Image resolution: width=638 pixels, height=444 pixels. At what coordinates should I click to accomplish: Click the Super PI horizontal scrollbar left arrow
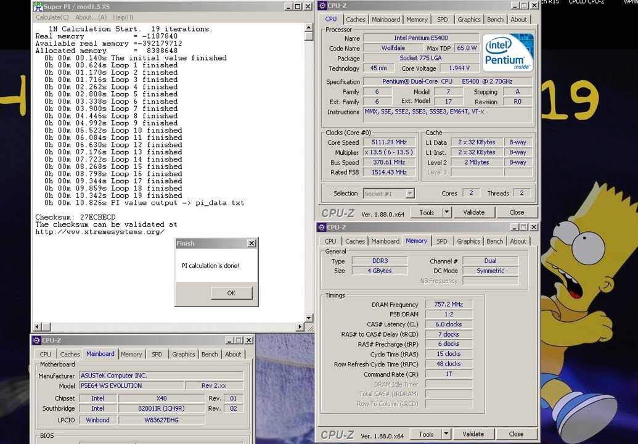point(37,326)
